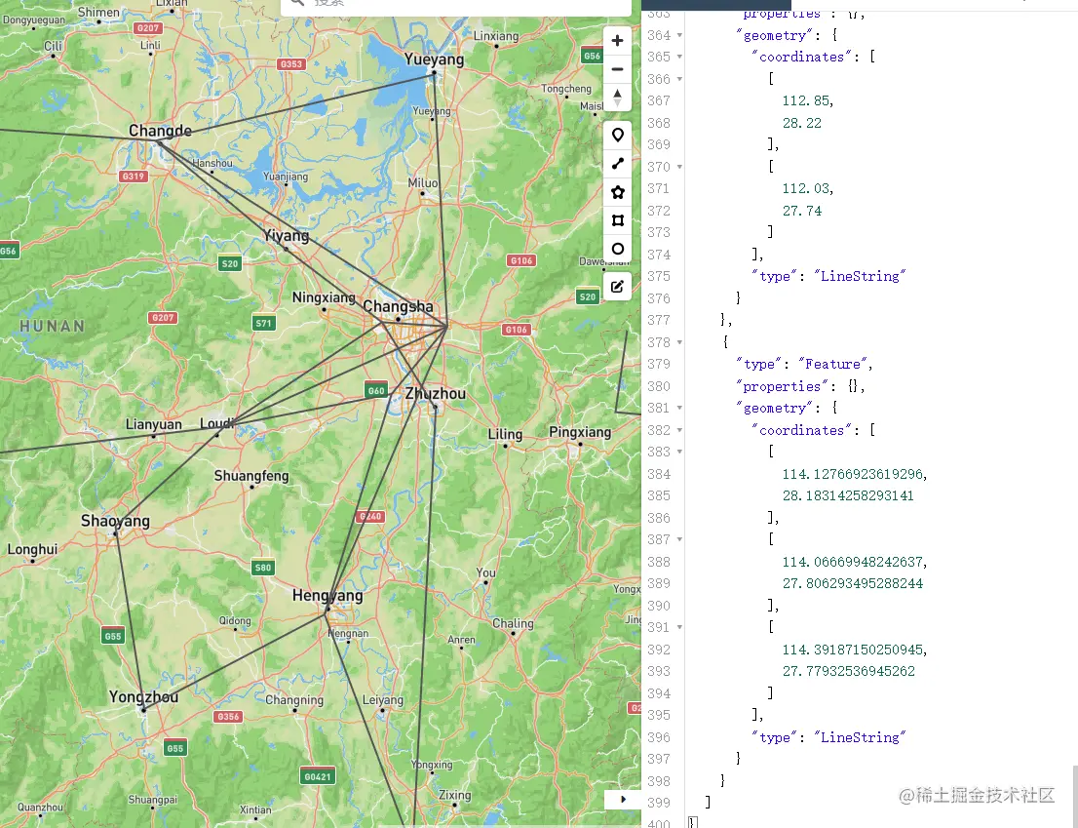Image resolution: width=1078 pixels, height=828 pixels.
Task: Click the Yongzhou city label
Action: (x=143, y=697)
